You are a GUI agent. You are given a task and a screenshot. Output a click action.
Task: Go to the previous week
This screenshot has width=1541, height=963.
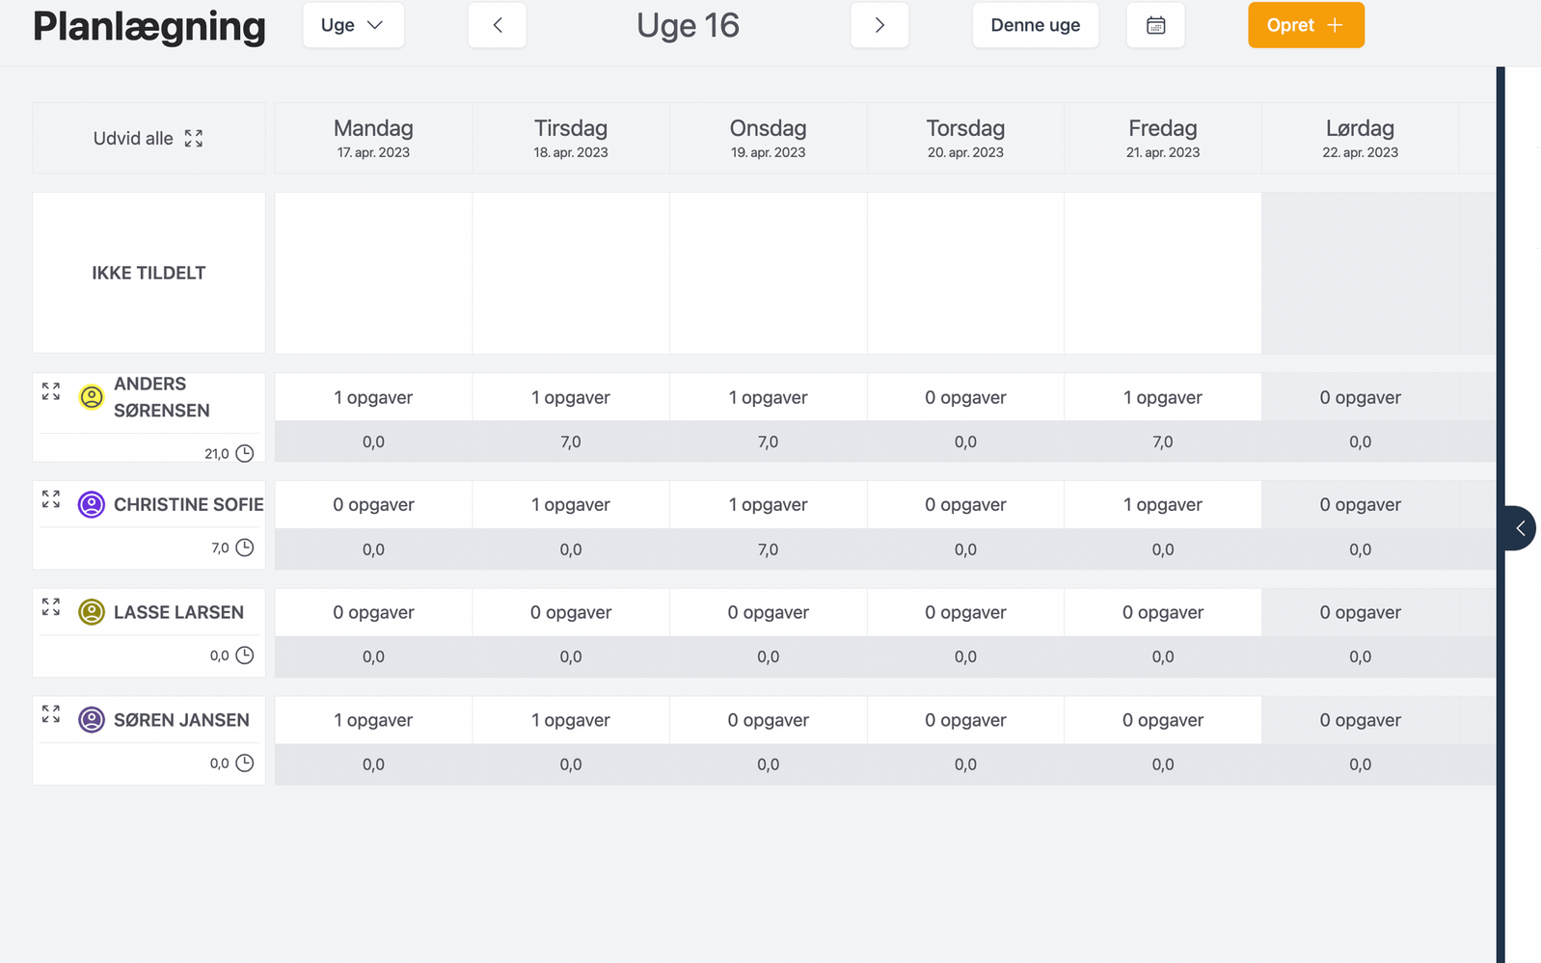[497, 26]
